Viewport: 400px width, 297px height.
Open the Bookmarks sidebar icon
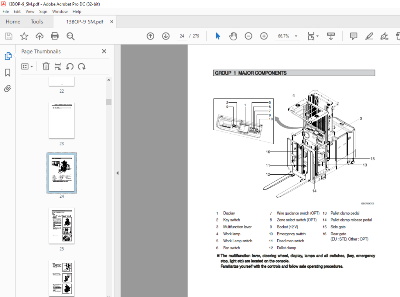[x=8, y=72]
